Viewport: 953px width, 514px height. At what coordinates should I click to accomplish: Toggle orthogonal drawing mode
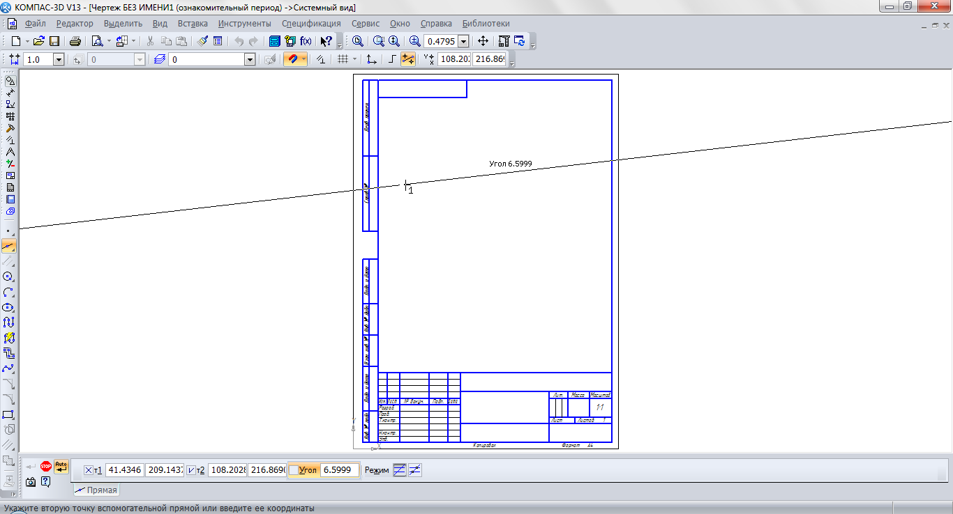point(393,60)
